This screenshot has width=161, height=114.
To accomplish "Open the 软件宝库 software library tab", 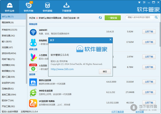I will 10,7.
